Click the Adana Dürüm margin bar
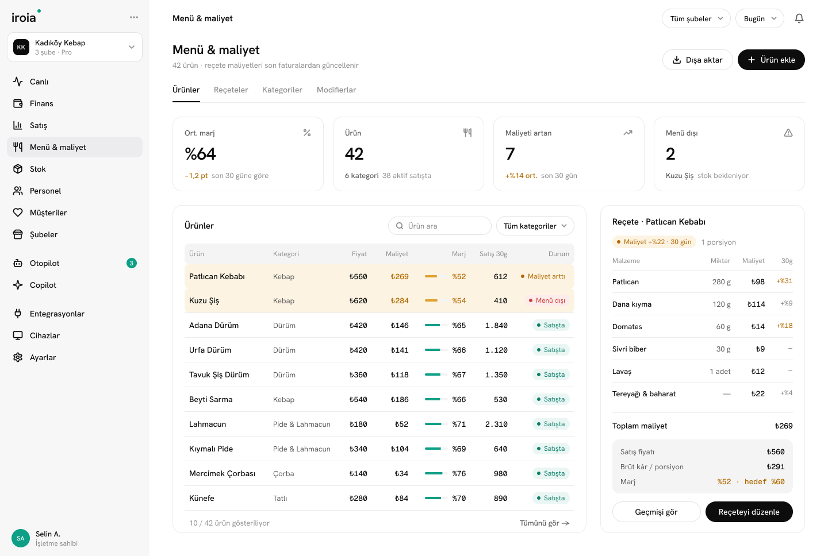Screen dimensions: 828x556 [436, 325]
